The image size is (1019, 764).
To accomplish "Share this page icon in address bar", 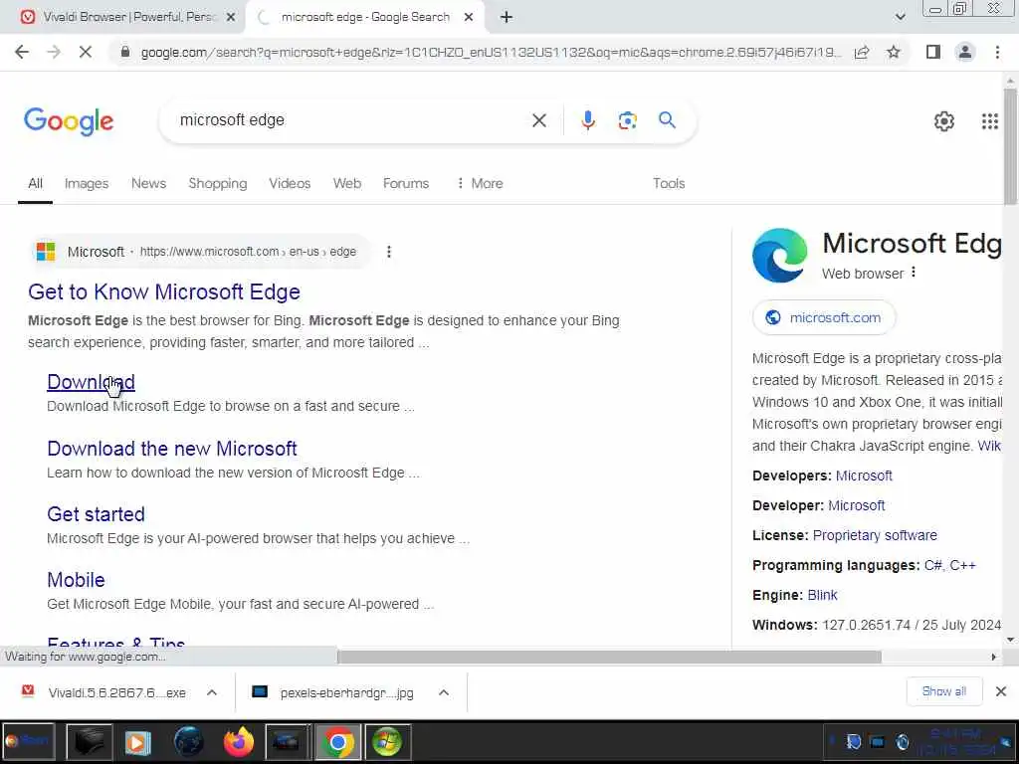I will 862,52.
